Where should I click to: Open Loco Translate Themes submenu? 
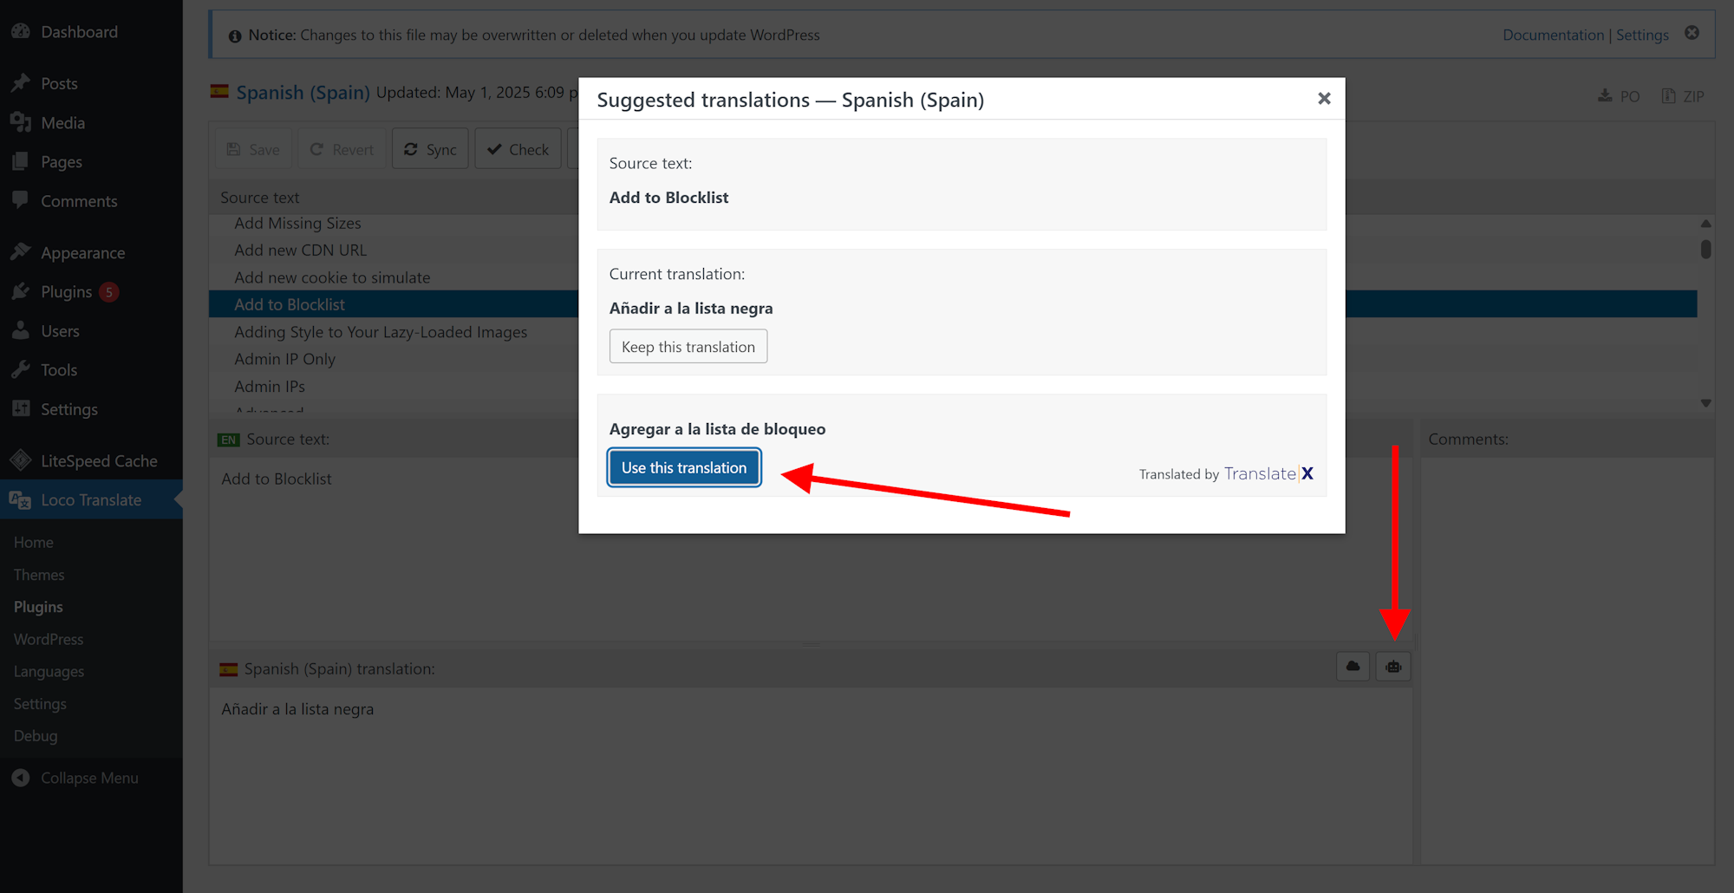click(39, 575)
